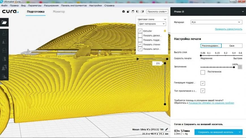Image resolution: width=246 pixels, height=138 pixels.
Task: Open Просмотр слоёв view dropdown
Action: [x=157, y=12]
